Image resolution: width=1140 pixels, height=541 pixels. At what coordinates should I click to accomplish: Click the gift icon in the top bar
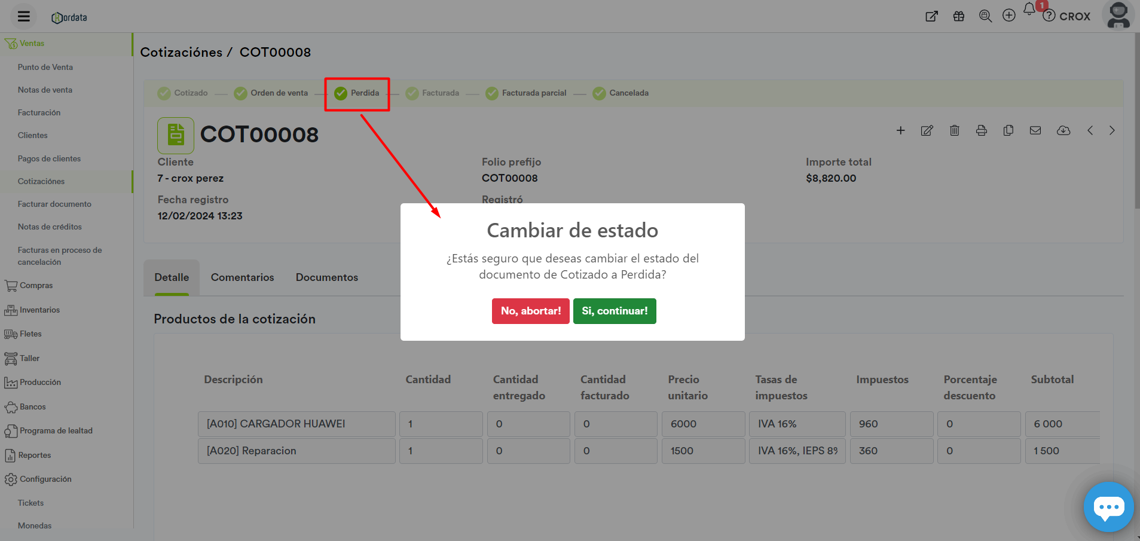(x=958, y=16)
